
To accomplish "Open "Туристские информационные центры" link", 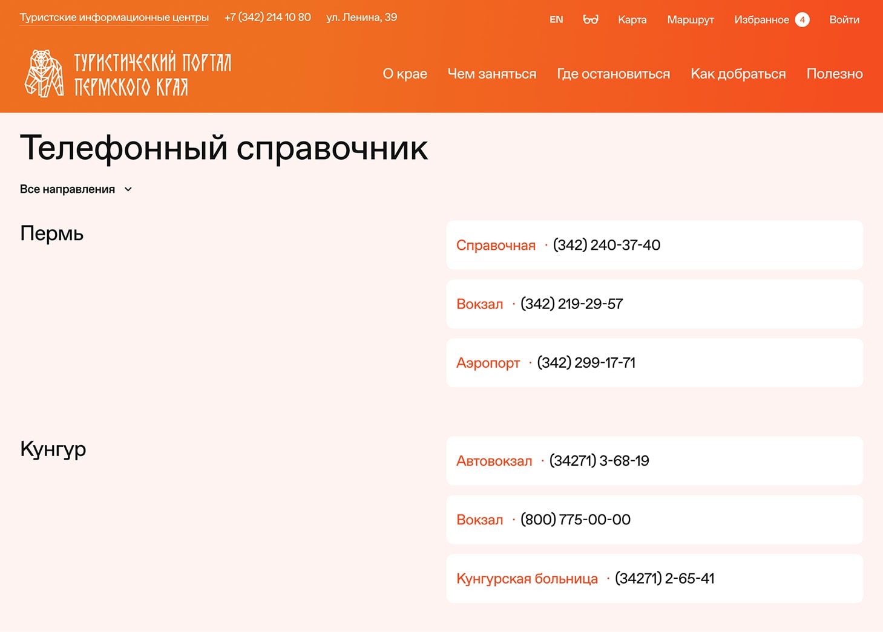I will [114, 18].
